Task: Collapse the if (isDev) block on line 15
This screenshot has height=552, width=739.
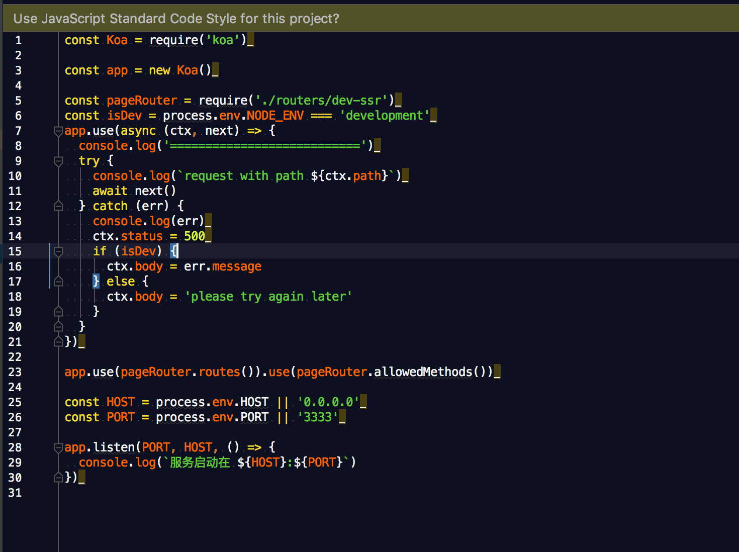Action: (58, 252)
